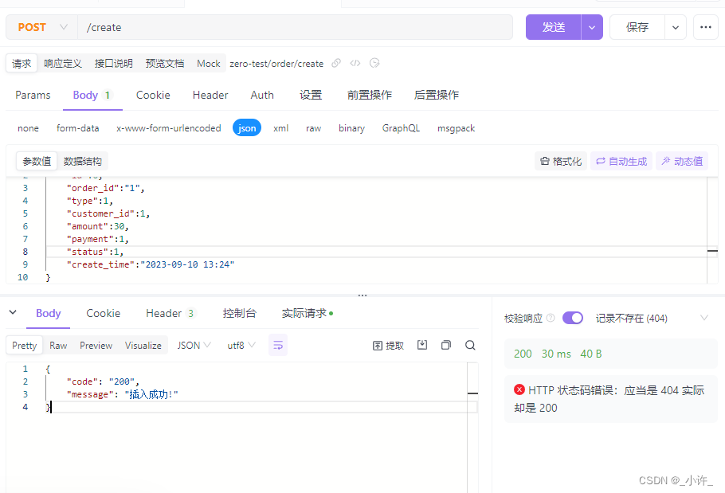
Task: Open more options via the ... button
Action: [705, 27]
